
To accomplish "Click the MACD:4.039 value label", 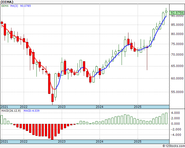I will click(32, 111).
